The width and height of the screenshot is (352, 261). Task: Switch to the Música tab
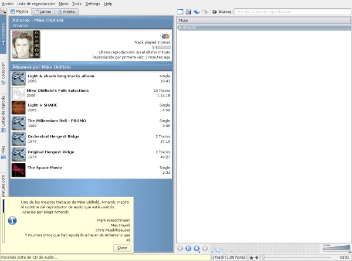pos(20,12)
